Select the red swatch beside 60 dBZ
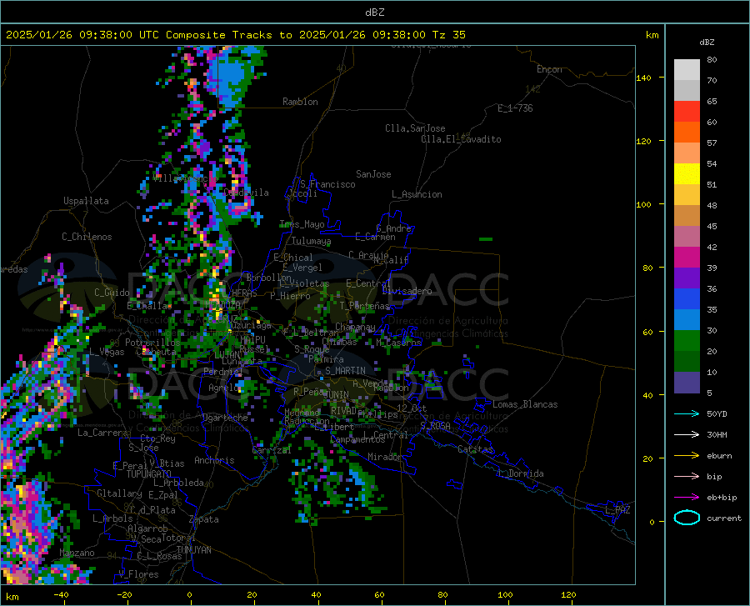 click(x=687, y=112)
